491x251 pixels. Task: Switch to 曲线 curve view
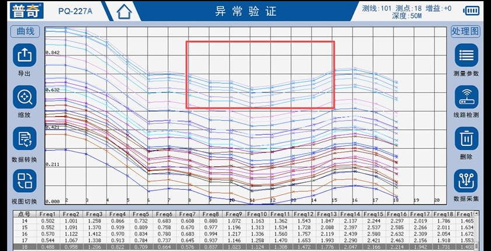pyautogui.click(x=25, y=32)
